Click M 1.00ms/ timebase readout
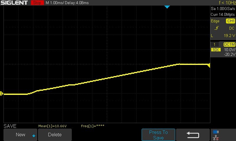This screenshot has width=236, height=141. coord(55,3)
